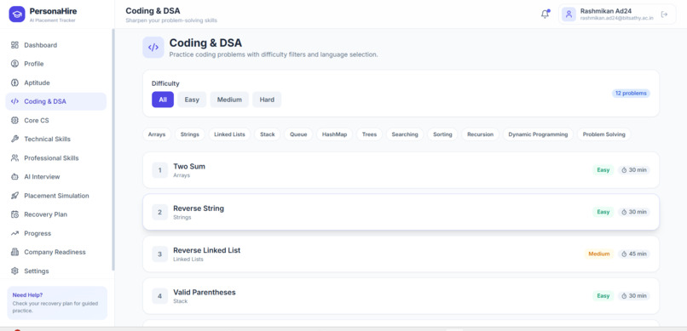This screenshot has height=331, width=687.
Task: Select the All difficulty filter
Action: (x=163, y=100)
